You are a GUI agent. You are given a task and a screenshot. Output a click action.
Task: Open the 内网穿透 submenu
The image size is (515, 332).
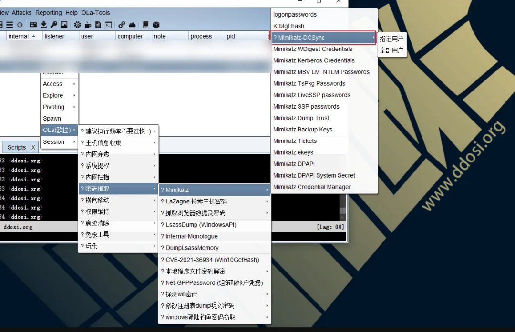pos(118,154)
